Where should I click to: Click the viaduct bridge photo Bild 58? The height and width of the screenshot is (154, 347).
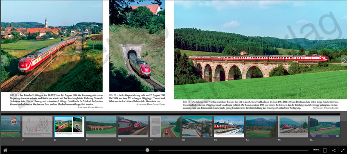click(x=261, y=49)
